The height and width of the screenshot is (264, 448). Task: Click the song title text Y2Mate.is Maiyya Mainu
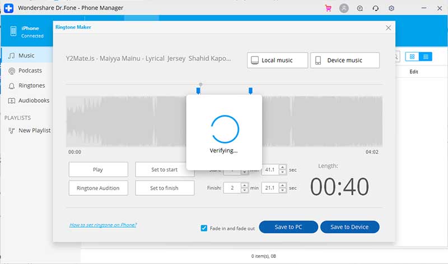[x=148, y=59]
